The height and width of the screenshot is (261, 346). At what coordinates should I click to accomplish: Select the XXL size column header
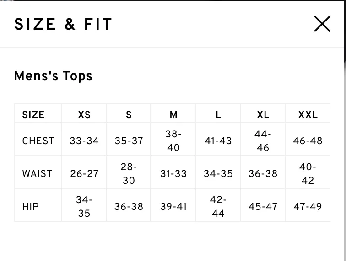point(308,115)
